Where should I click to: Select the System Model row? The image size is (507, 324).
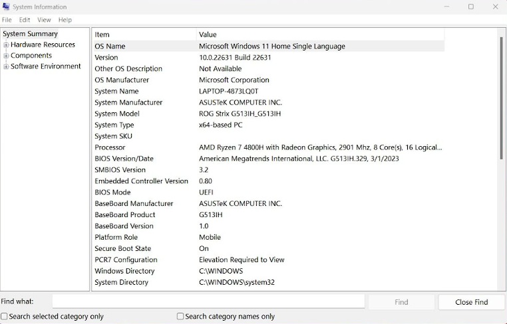click(x=269, y=114)
